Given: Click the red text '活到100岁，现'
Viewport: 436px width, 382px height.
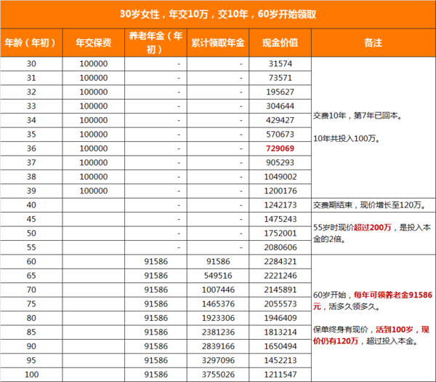Looking at the screenshot, I should pos(403,330).
